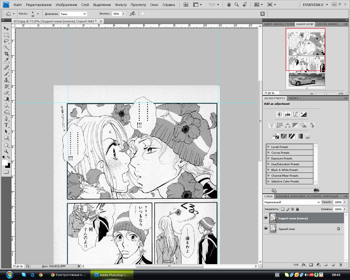Select the Pen tool
This screenshot has width=350, height=280.
(x=6, y=119)
